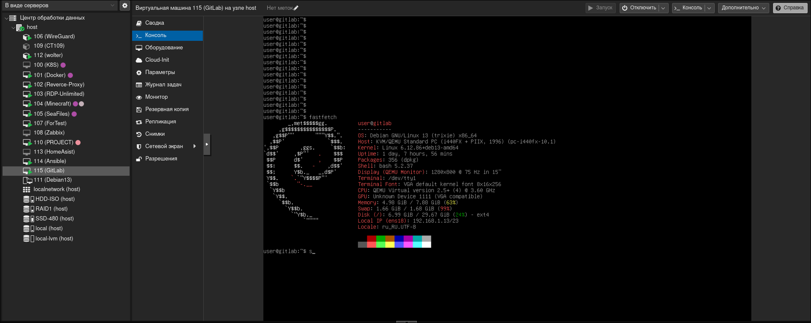Click the template icon for 111 (Debian13)

pos(27,180)
